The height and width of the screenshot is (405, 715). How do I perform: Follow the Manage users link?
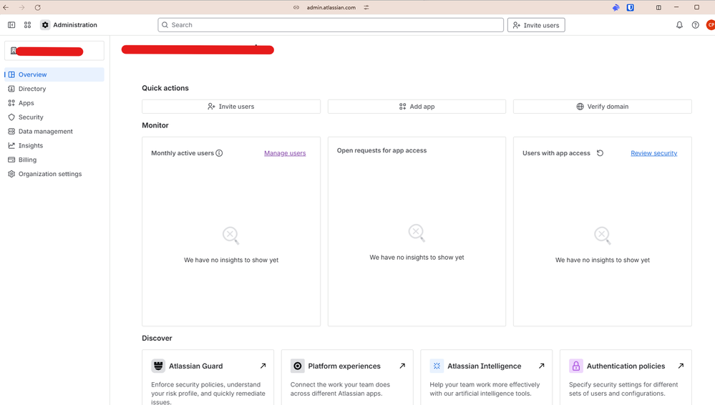click(x=285, y=153)
